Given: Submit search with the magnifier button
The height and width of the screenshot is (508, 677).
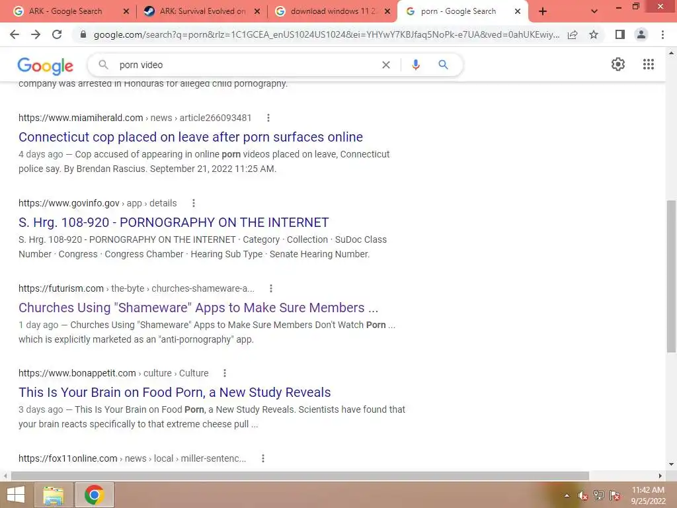Looking at the screenshot, I should 443,65.
